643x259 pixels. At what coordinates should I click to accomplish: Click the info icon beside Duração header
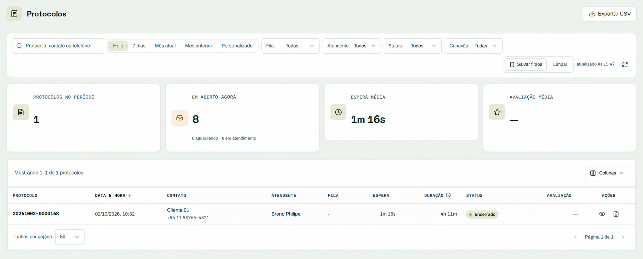tap(448, 195)
